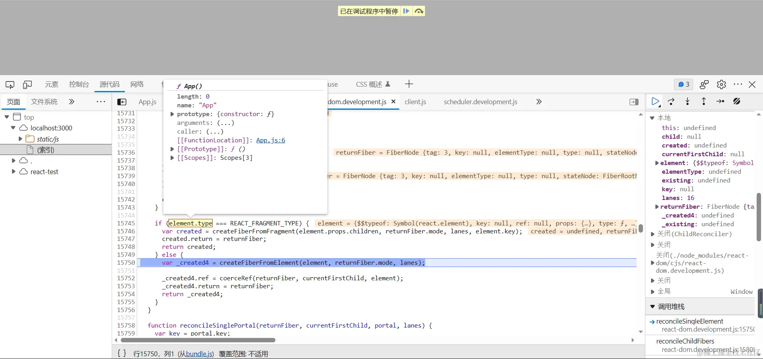The height and width of the screenshot is (359, 763).
Task: Step into next function call
Action: pyautogui.click(x=687, y=101)
